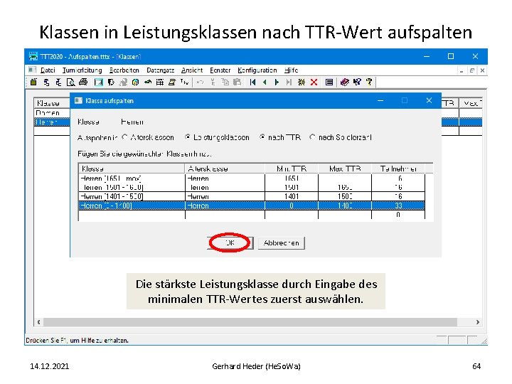Click the paste clipboard icon
The width and height of the screenshot is (512, 384).
[238, 82]
